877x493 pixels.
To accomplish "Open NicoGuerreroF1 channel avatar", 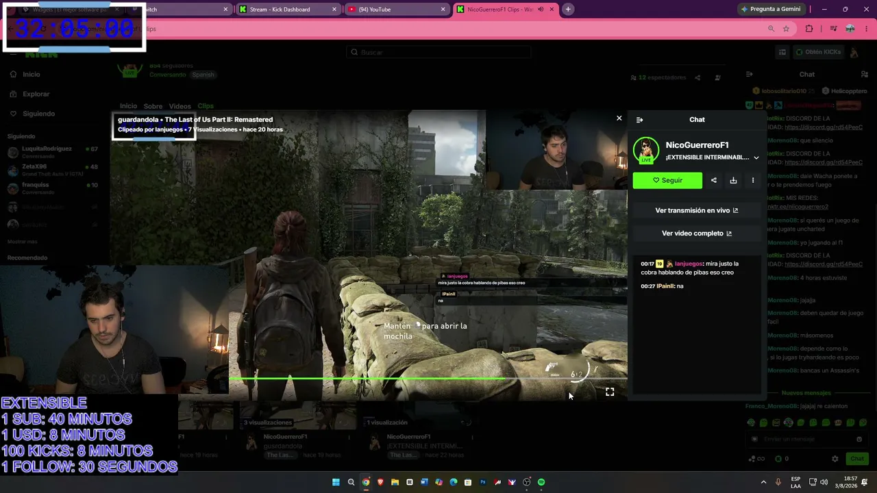I will (x=645, y=150).
